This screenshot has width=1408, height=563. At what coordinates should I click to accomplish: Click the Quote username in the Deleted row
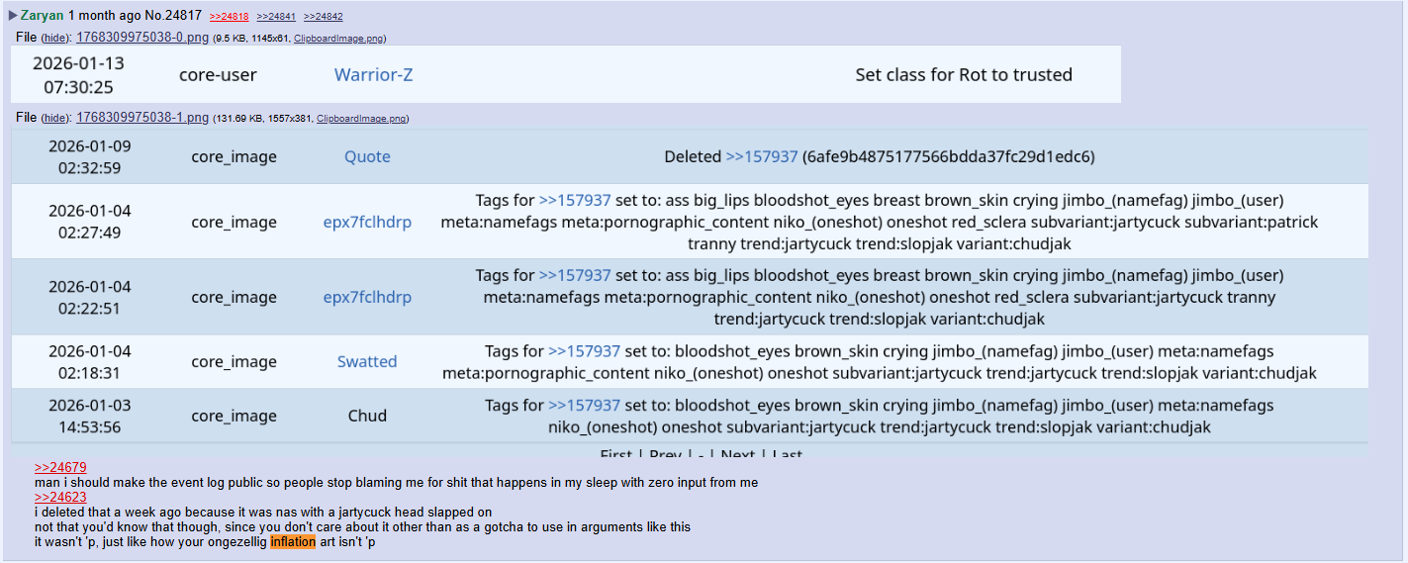(367, 156)
